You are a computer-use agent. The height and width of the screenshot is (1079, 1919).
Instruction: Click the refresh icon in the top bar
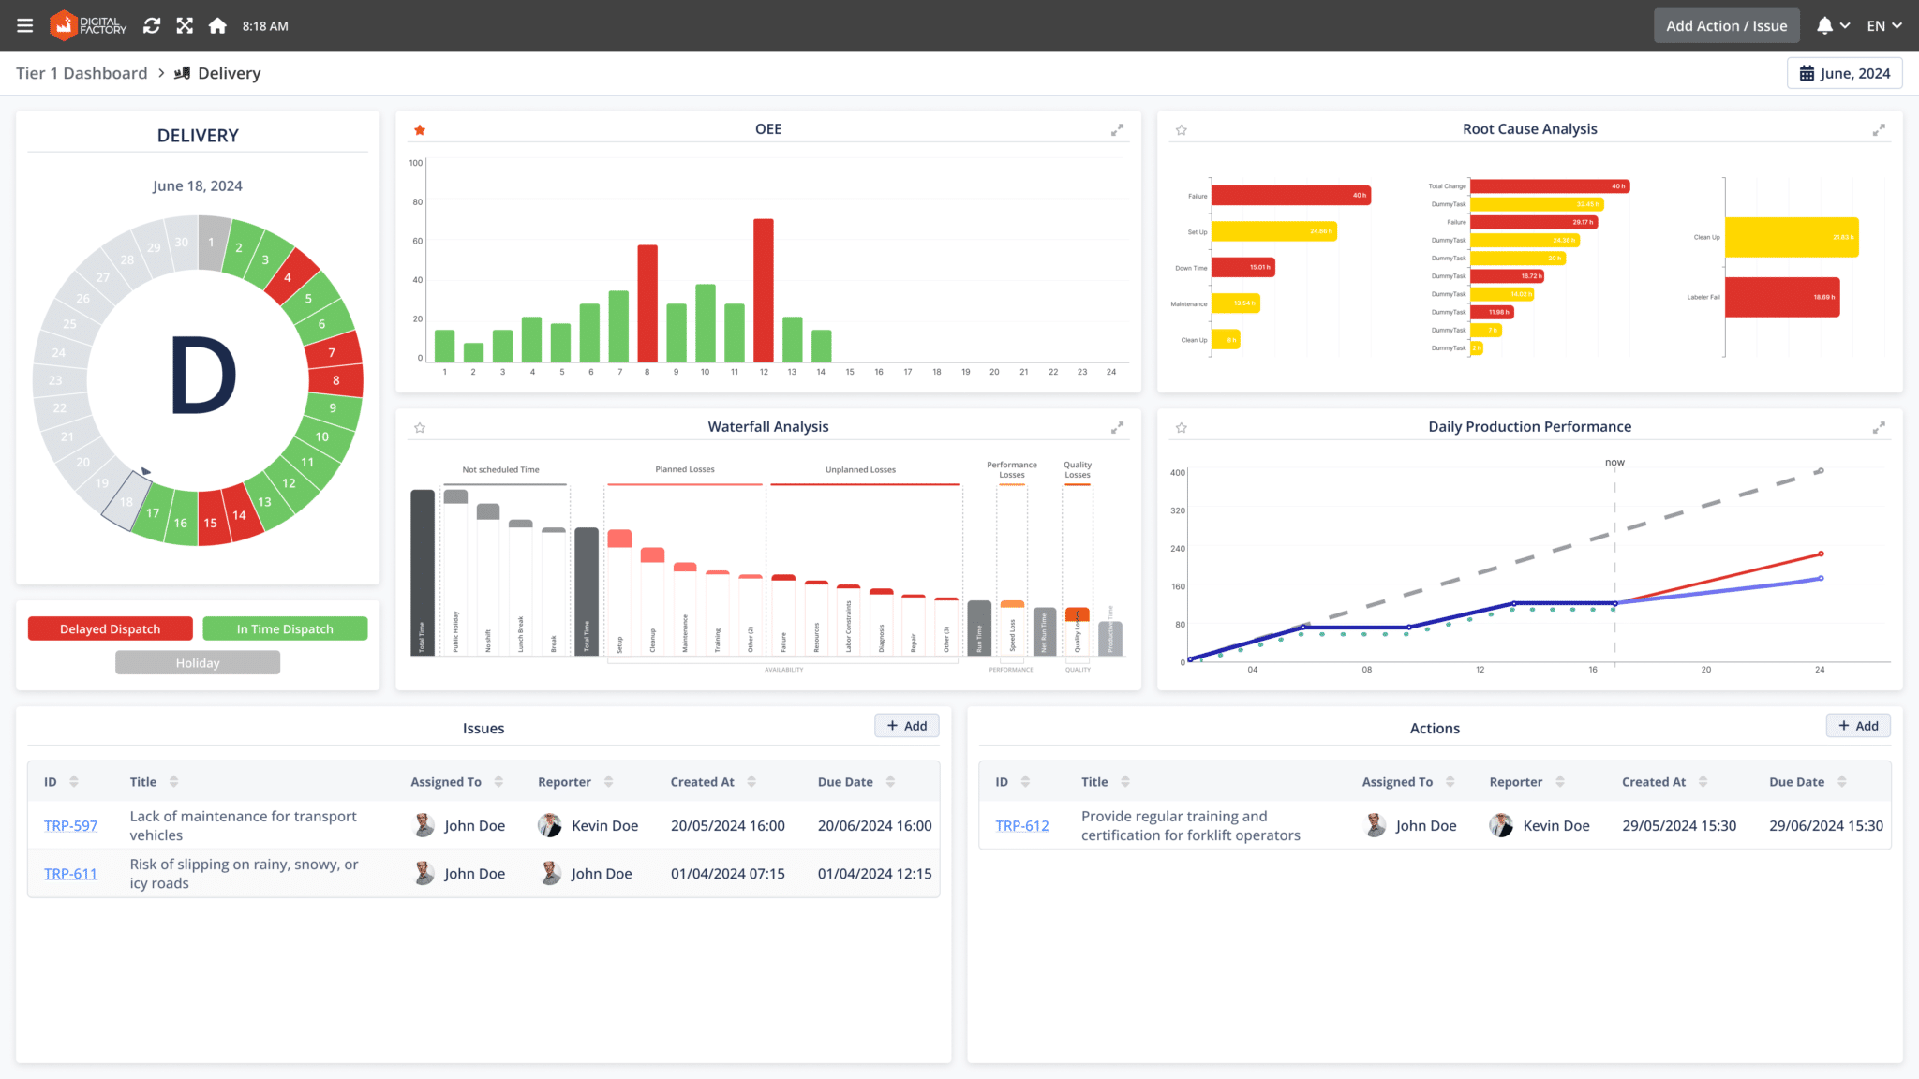click(x=152, y=25)
